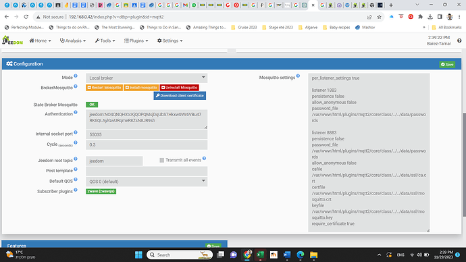This screenshot has width=466, height=262.
Task: Show hidden bookmarks chevron
Action: [x=424, y=27]
